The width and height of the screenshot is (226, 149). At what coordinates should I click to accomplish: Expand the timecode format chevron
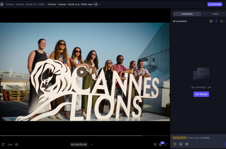(92, 145)
